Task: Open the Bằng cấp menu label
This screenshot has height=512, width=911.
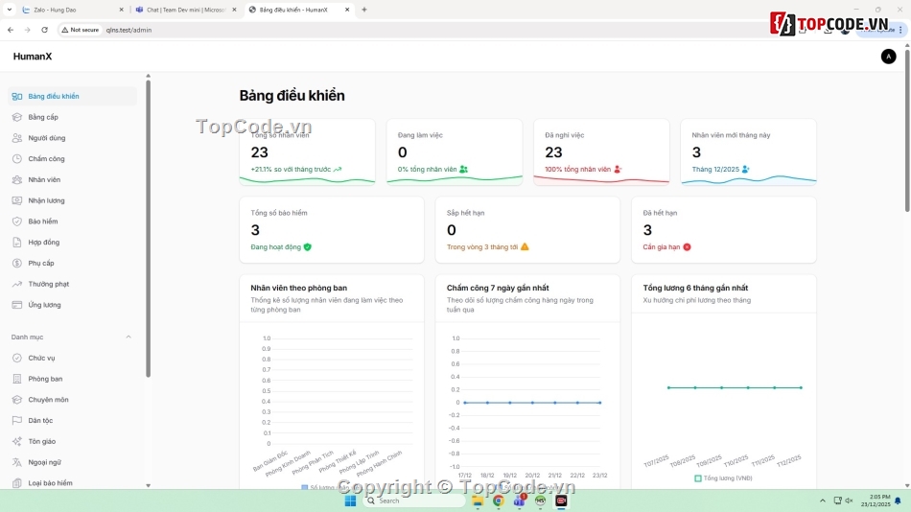Action: (x=43, y=117)
